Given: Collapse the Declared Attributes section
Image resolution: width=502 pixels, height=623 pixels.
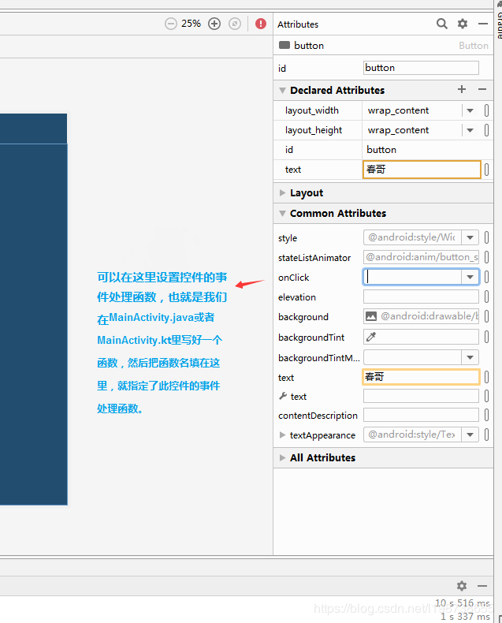Looking at the screenshot, I should click(282, 90).
